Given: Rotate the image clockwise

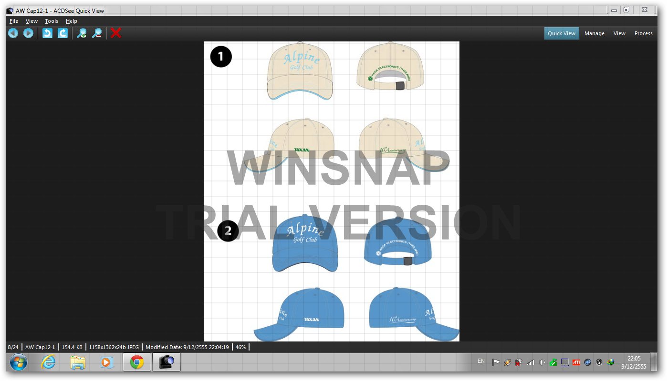Looking at the screenshot, I should (63, 33).
